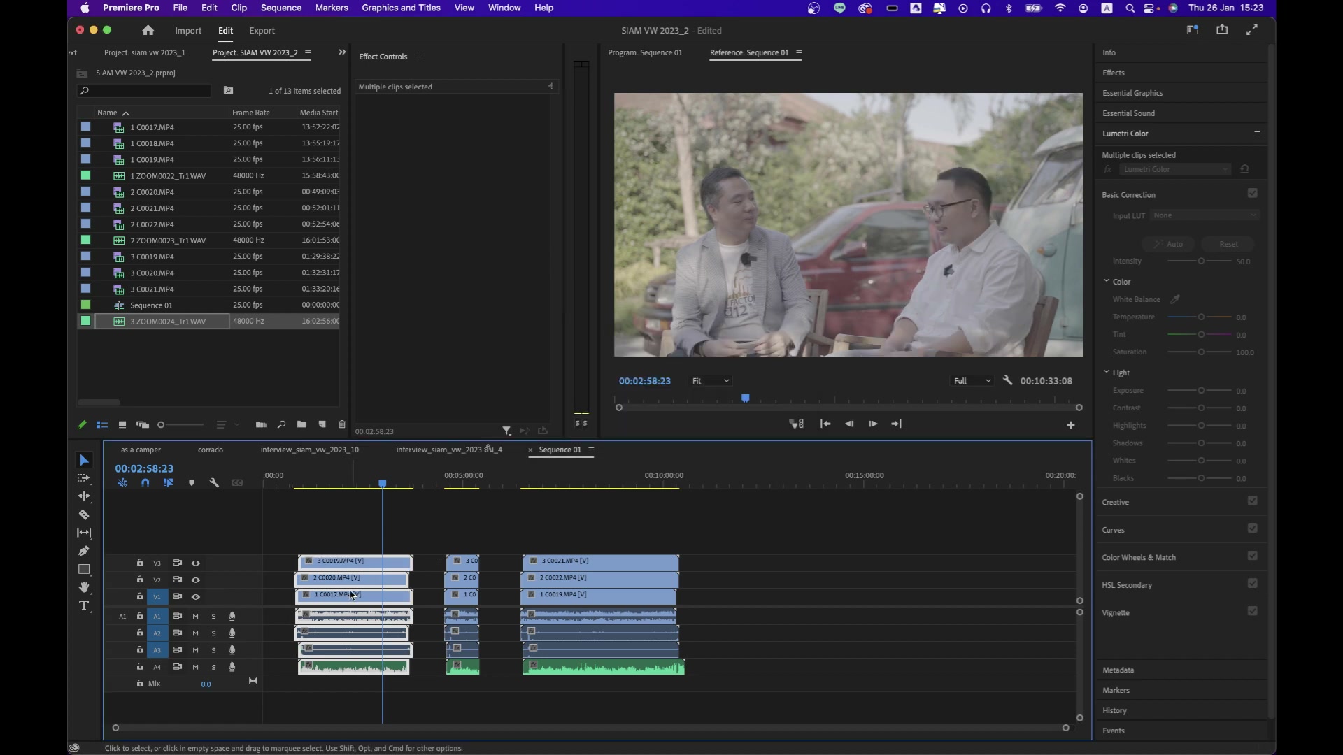Step back one frame in monitor

tap(849, 424)
